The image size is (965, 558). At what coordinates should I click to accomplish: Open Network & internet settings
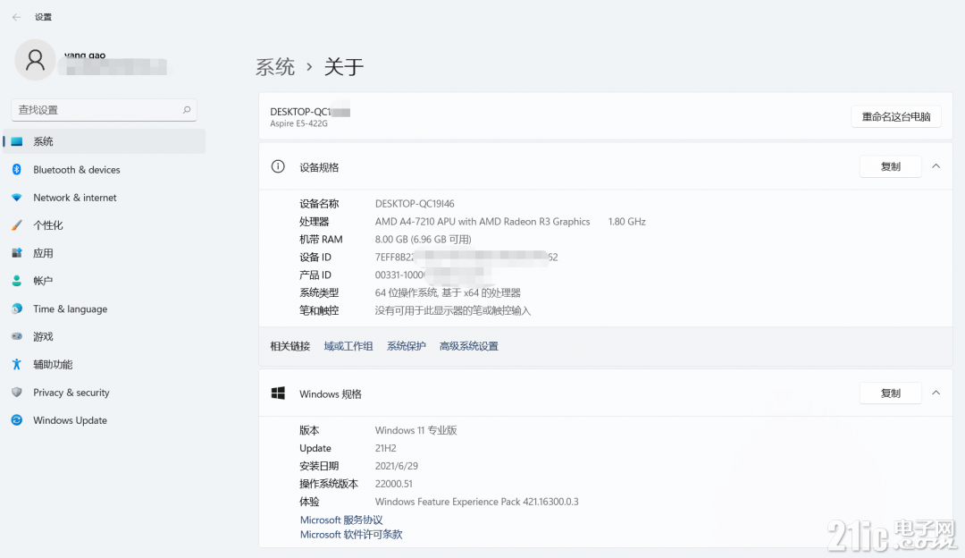pyautogui.click(x=105, y=198)
